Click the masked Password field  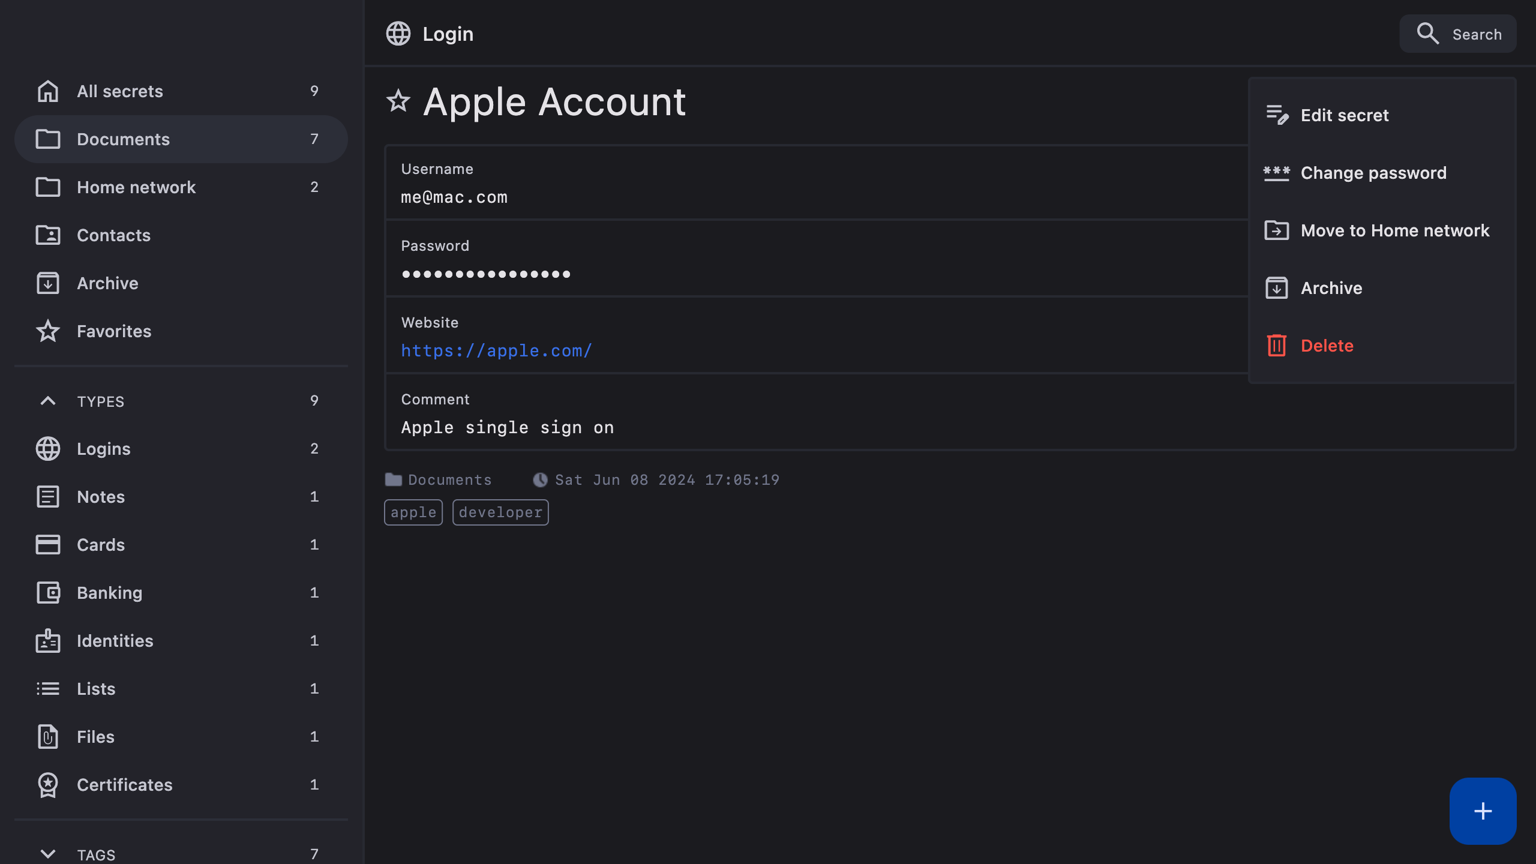[x=486, y=274]
